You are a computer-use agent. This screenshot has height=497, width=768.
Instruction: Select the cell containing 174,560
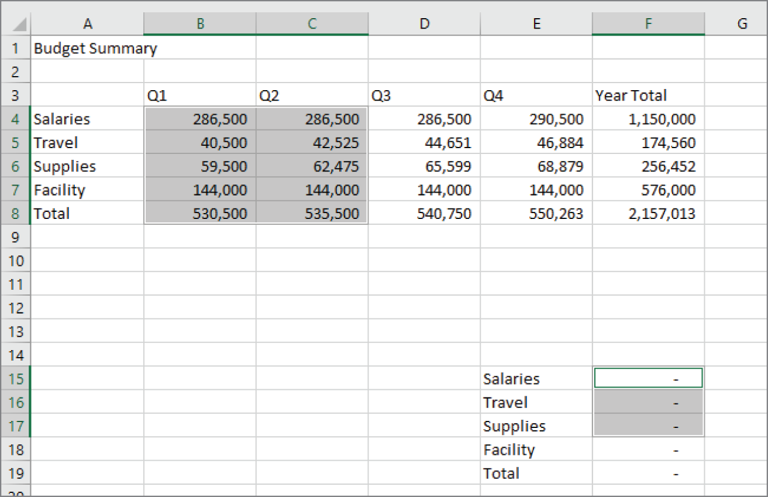(648, 143)
